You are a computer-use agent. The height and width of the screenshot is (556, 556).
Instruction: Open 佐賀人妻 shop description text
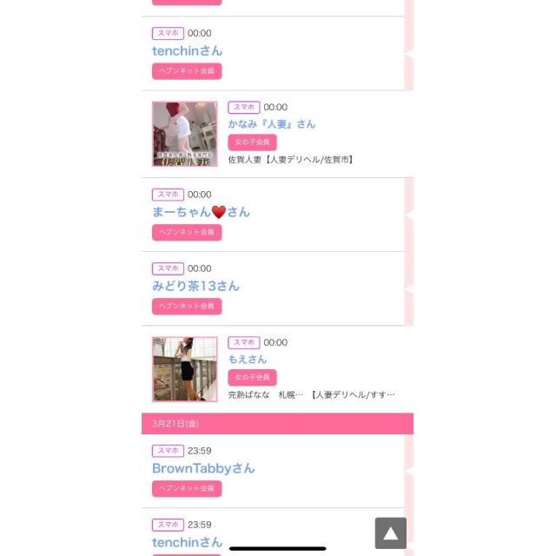291,160
